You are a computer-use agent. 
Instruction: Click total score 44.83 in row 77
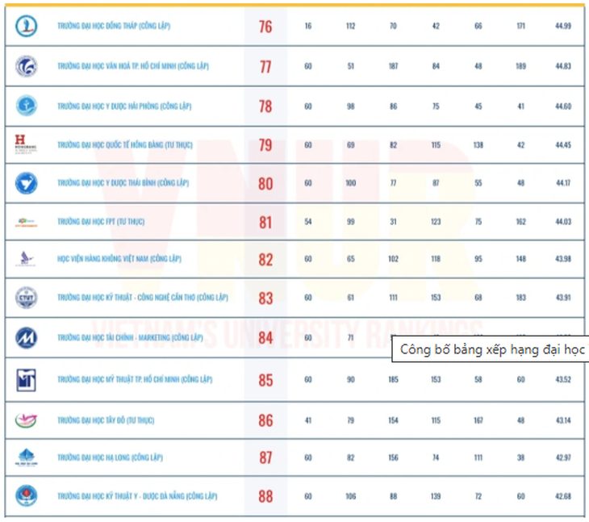tap(563, 66)
